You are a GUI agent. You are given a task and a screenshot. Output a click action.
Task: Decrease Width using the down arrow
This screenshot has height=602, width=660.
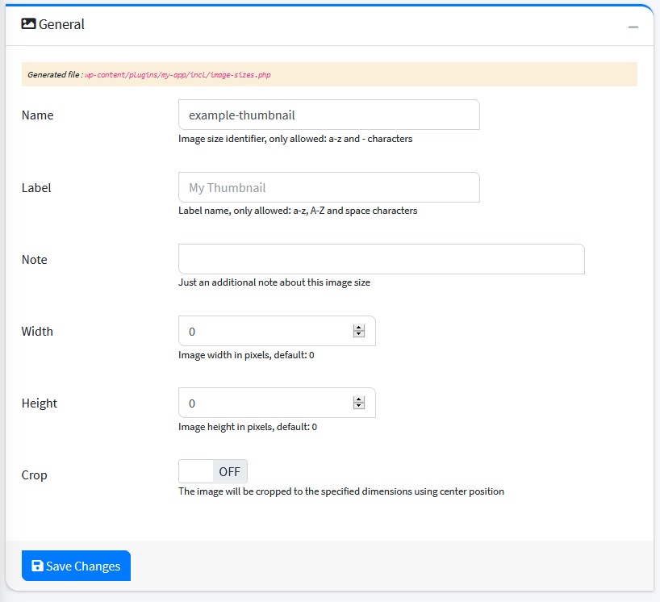pyautogui.click(x=359, y=335)
